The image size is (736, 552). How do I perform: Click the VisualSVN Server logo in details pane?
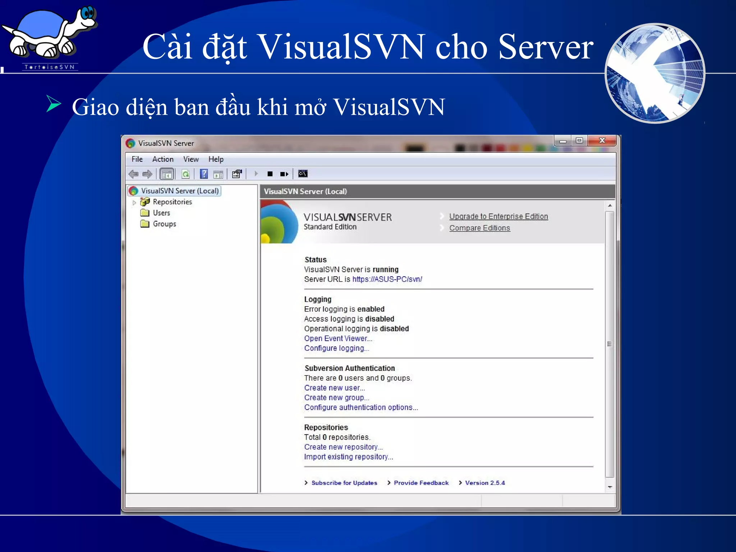[x=279, y=222]
